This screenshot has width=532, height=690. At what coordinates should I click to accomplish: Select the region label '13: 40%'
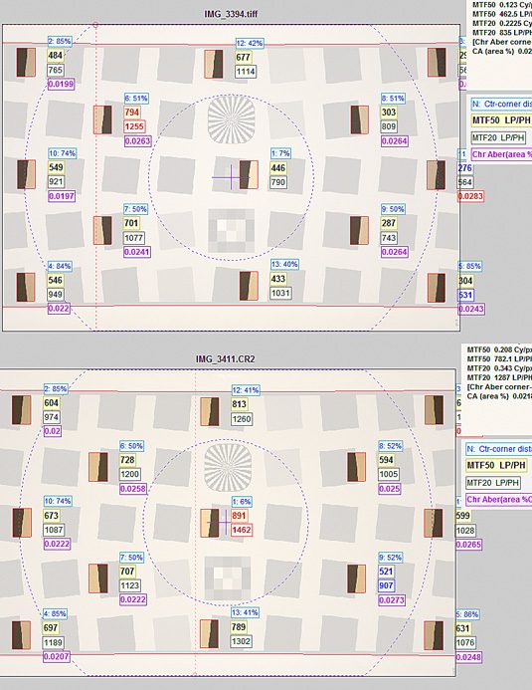(x=284, y=265)
